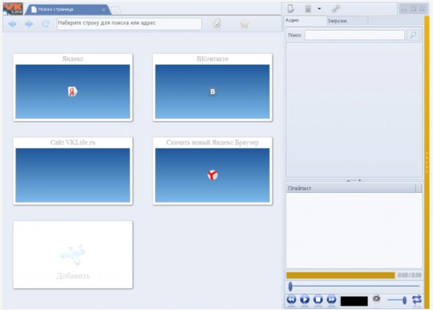Add page to bookmarks with star icon
The image size is (433, 310).
[x=244, y=24]
